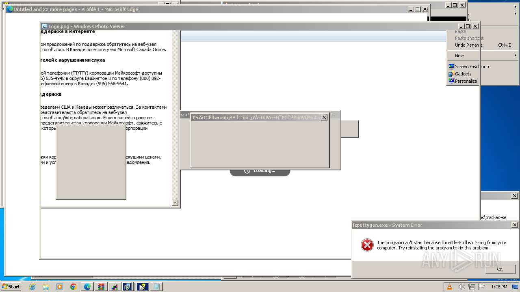Viewport: 520px width, 292px height.
Task: Choose Undo Rename in the desktop context menu
Action: (x=468, y=45)
